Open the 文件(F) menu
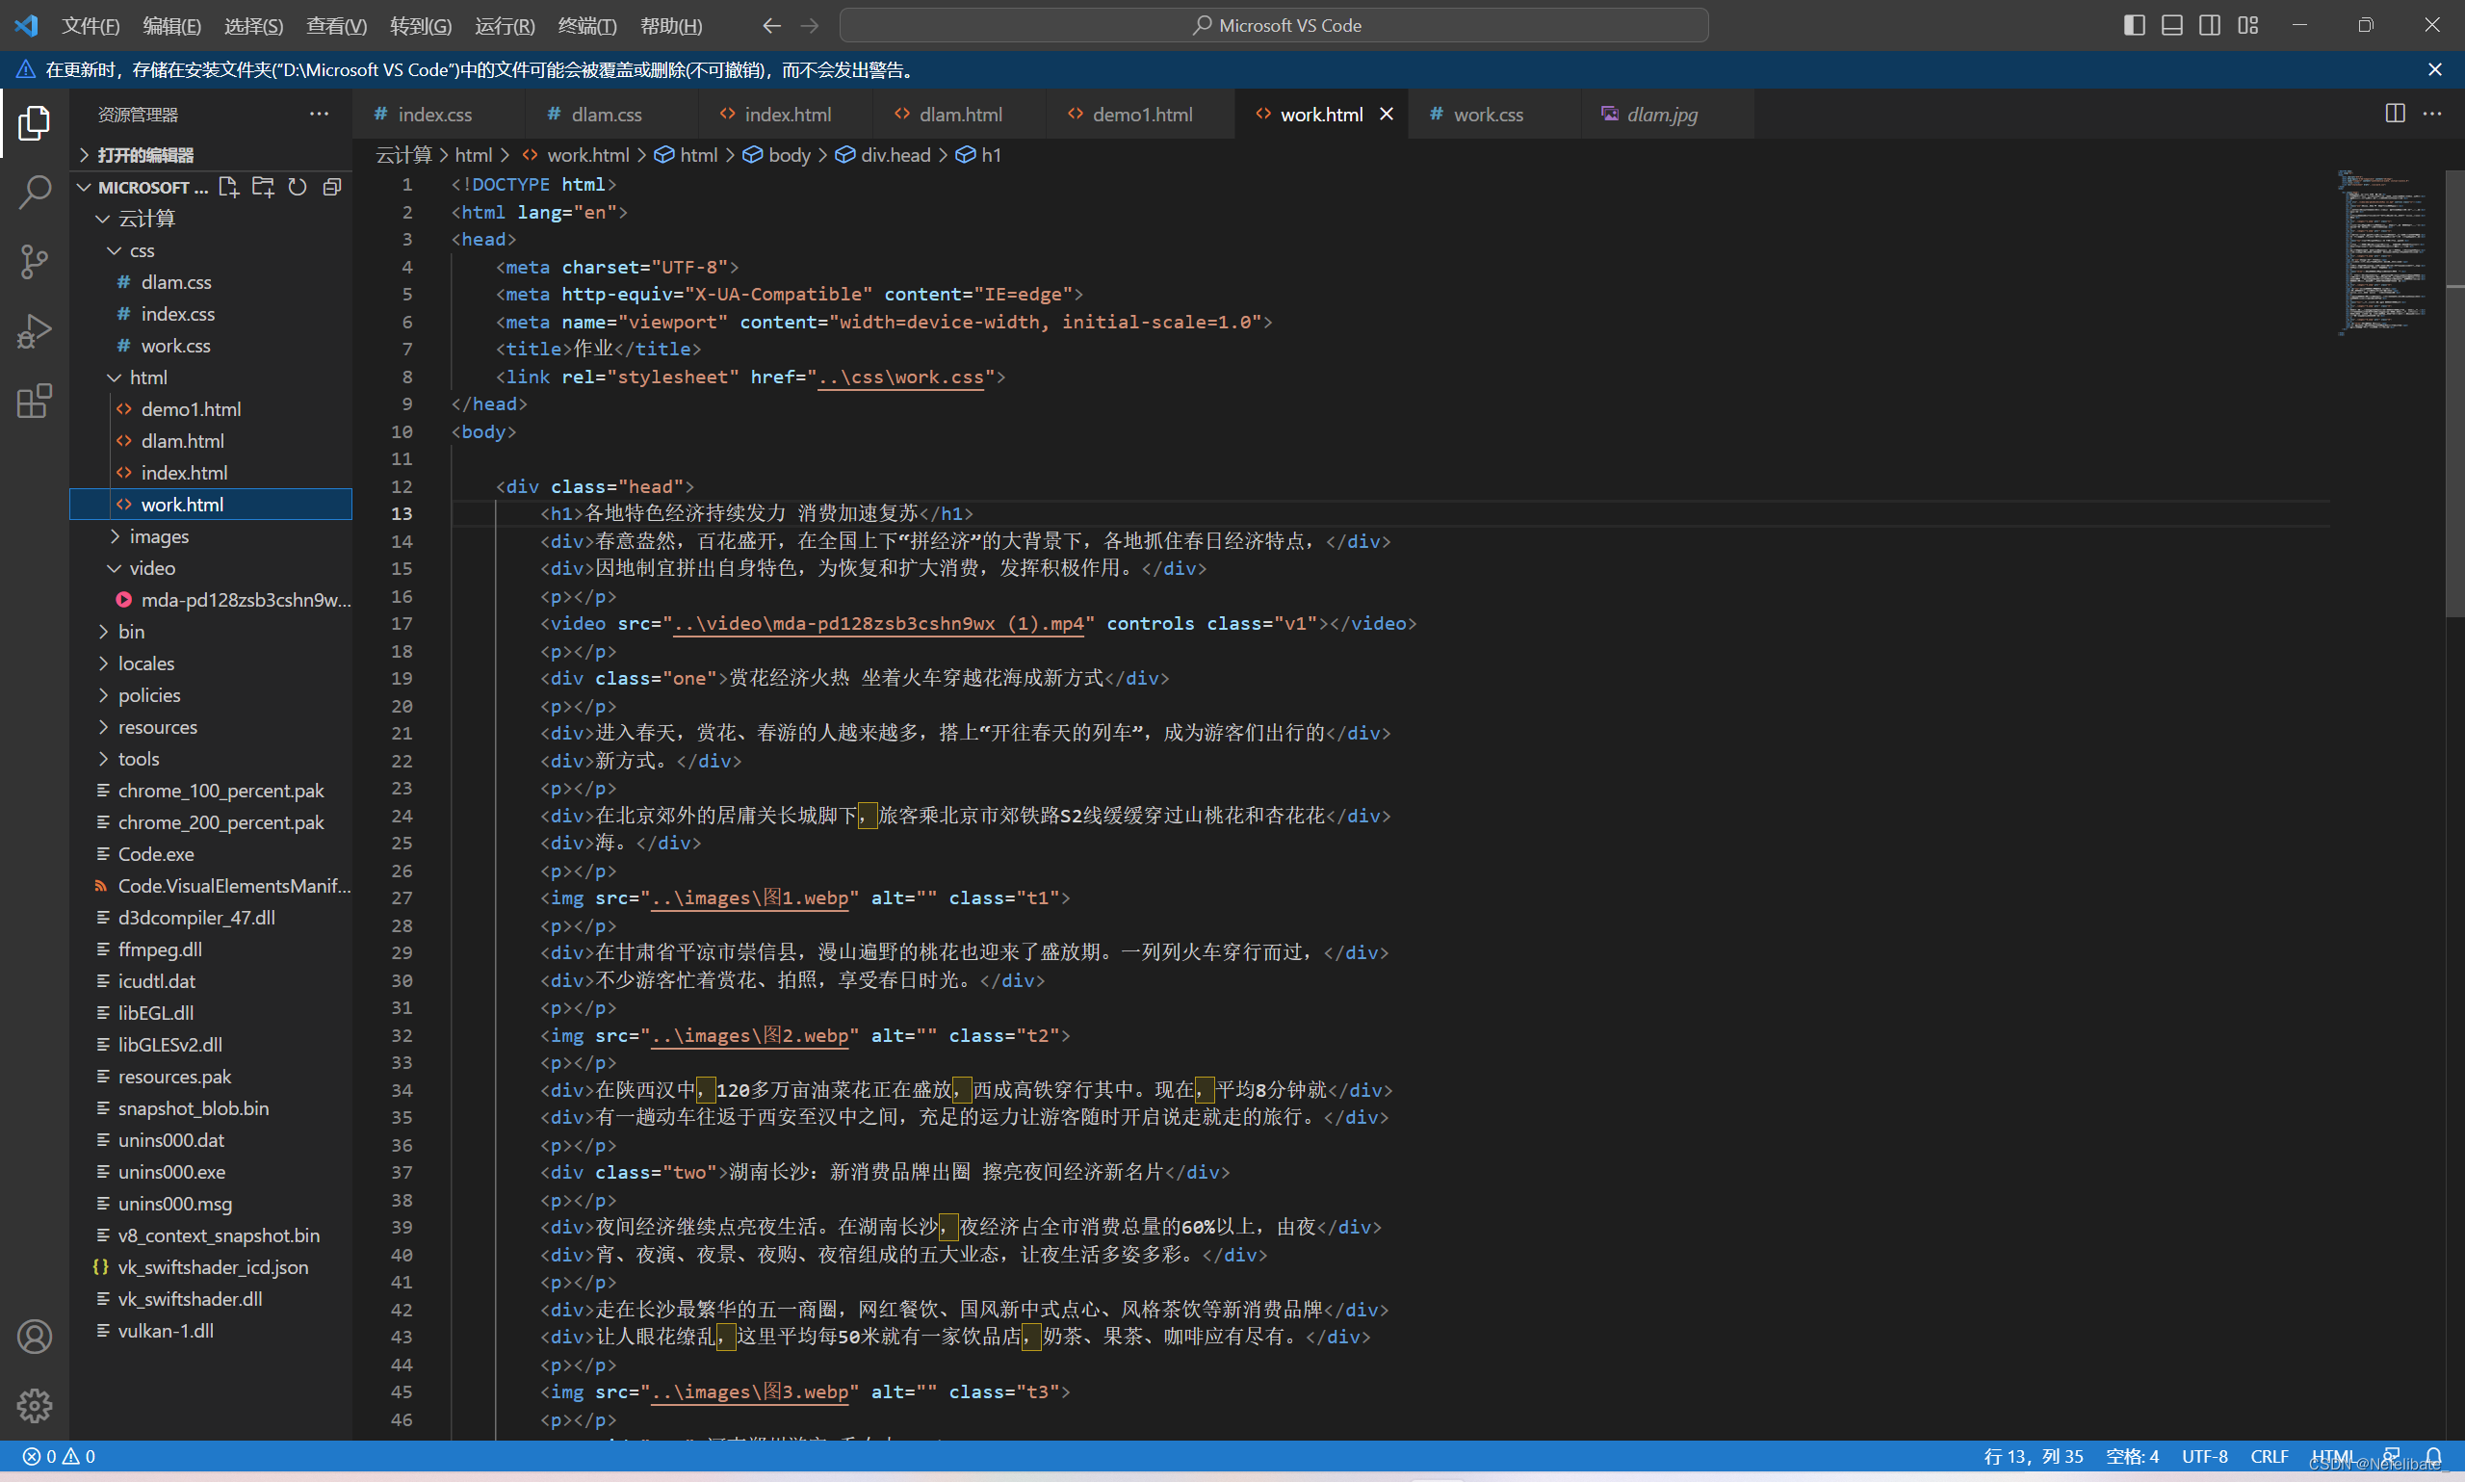The width and height of the screenshot is (2465, 1482). coord(90,25)
